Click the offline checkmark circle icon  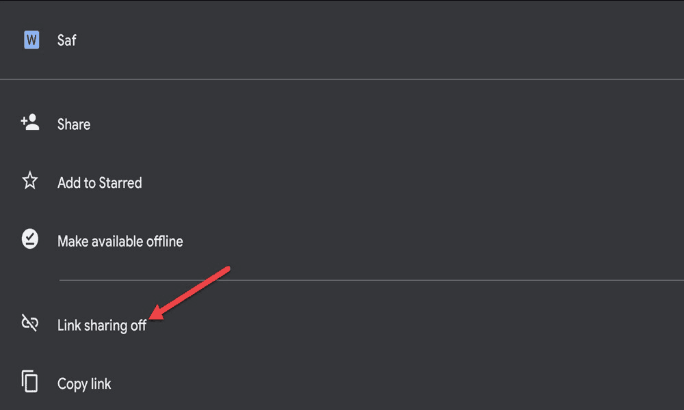tap(30, 238)
